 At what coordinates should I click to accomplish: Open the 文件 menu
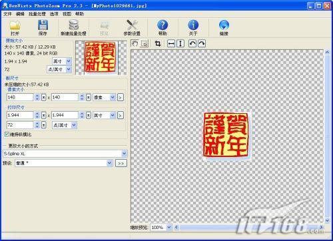pyautogui.click(x=7, y=14)
